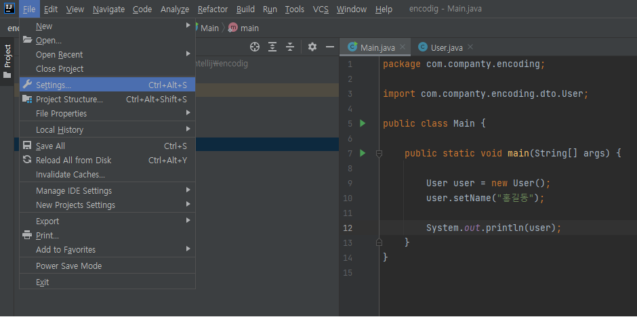Click the main method breadcrumb
The width and height of the screenshot is (637, 317).
click(249, 28)
